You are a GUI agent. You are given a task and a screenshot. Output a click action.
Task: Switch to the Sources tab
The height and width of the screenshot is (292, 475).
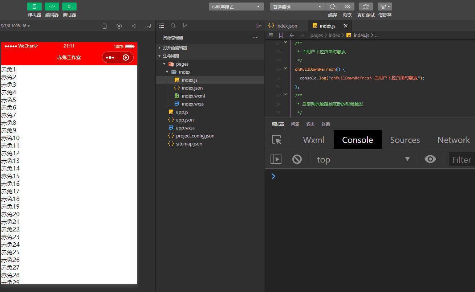pyautogui.click(x=405, y=140)
